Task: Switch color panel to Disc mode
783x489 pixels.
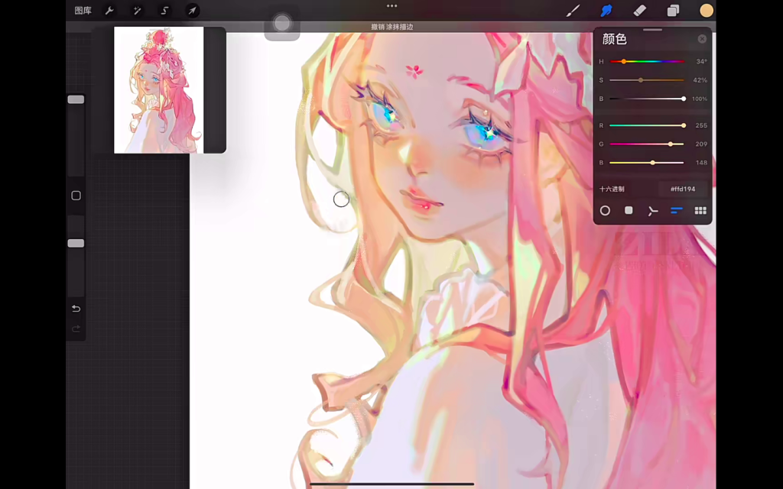Action: [605, 210]
